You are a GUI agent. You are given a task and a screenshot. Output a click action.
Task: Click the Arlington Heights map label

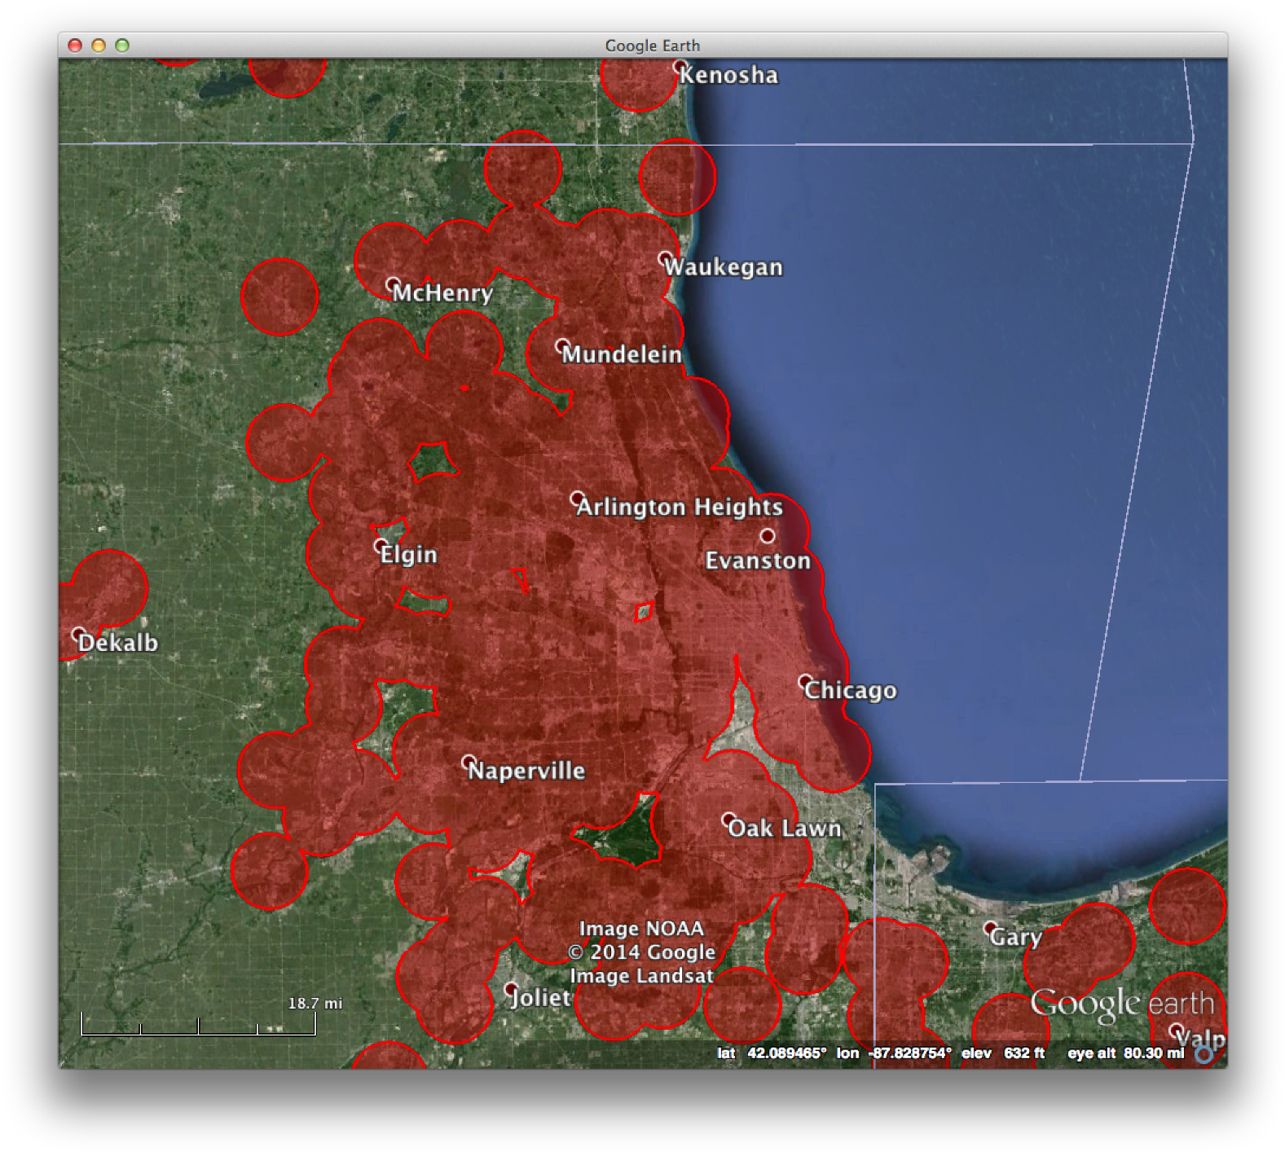pos(680,507)
